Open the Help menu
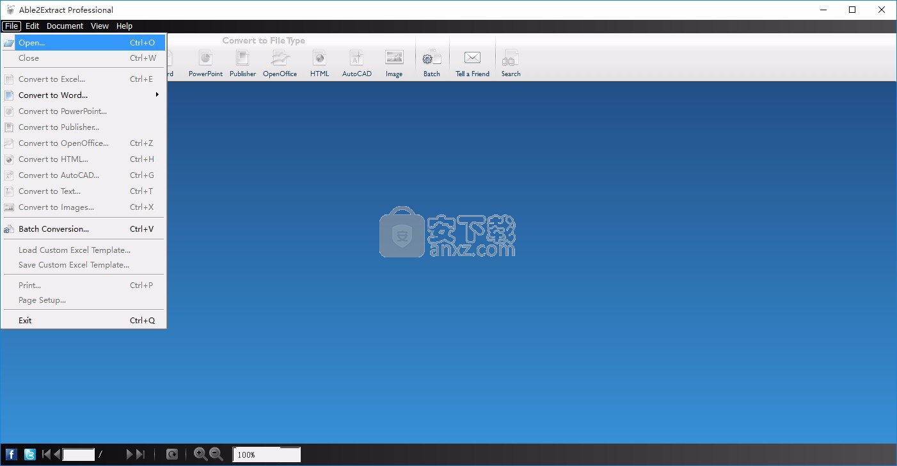Screen dimensions: 897x466 click(x=125, y=26)
